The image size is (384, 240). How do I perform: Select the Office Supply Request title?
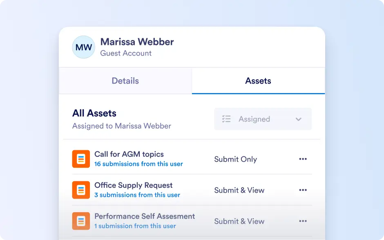[134, 185]
